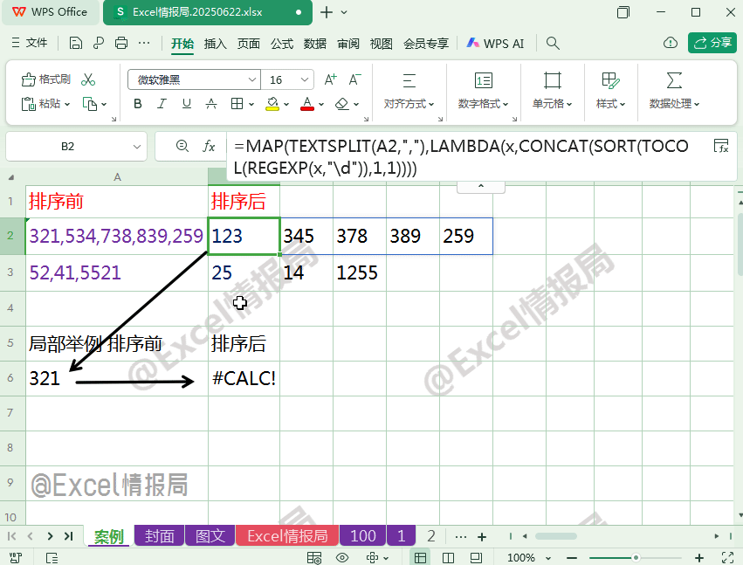
Task: Jump to first sheet navigation arrow
Action: [12, 536]
